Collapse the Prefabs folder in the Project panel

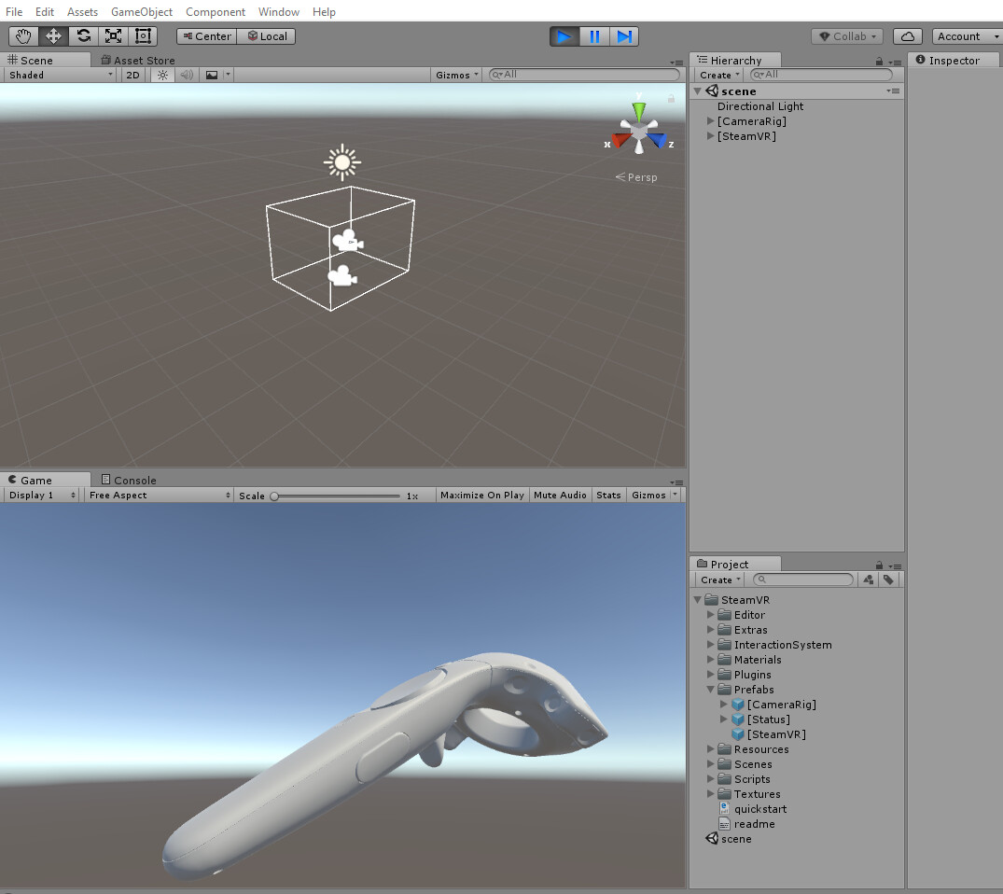(710, 690)
